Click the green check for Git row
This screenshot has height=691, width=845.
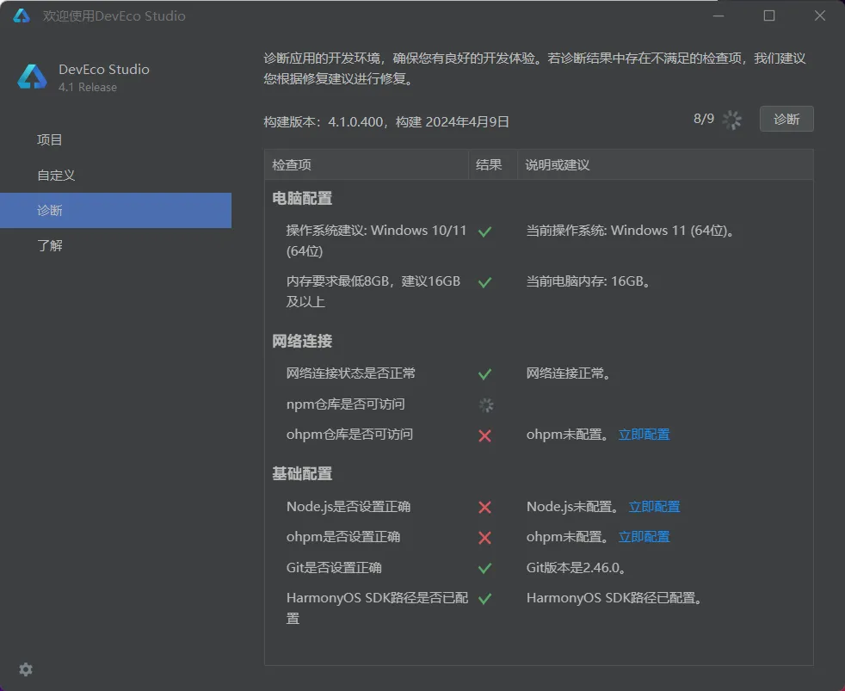(484, 568)
